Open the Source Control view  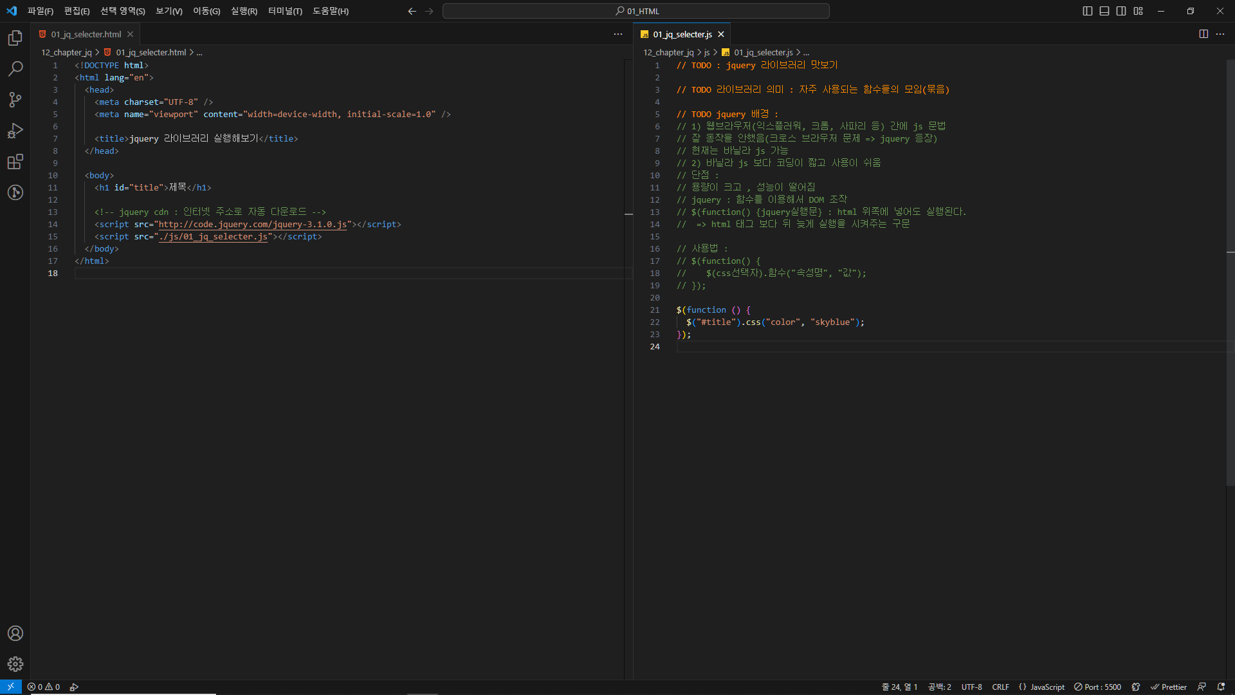point(15,100)
